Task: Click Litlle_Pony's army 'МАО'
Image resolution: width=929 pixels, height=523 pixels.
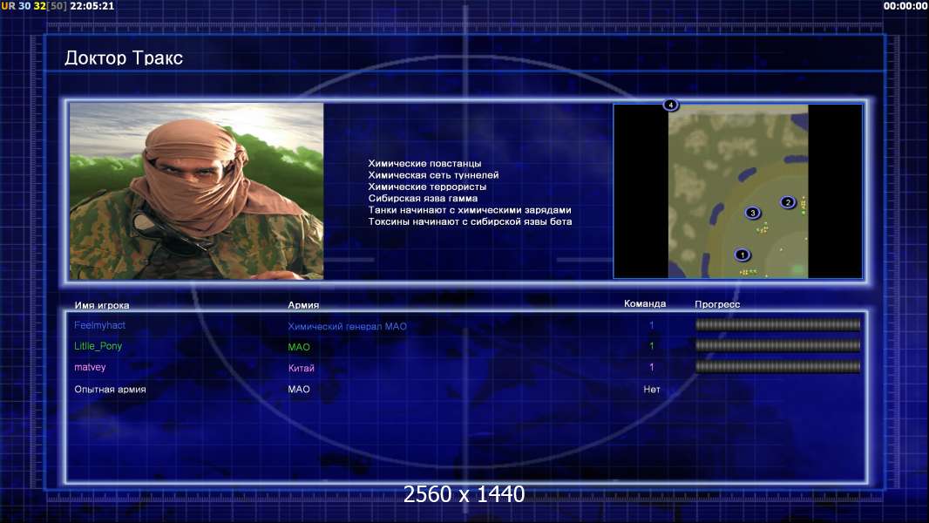Action: point(299,347)
